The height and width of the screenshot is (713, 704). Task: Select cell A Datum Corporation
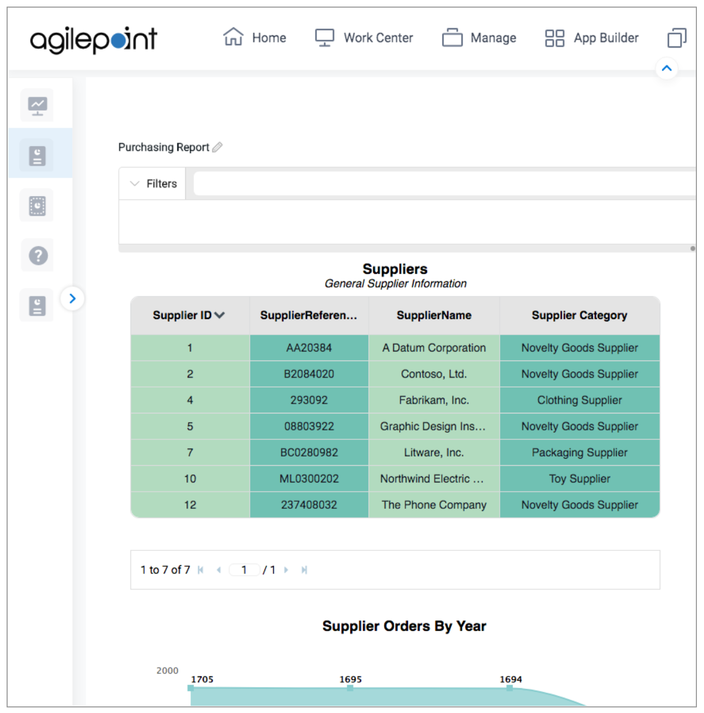point(434,348)
